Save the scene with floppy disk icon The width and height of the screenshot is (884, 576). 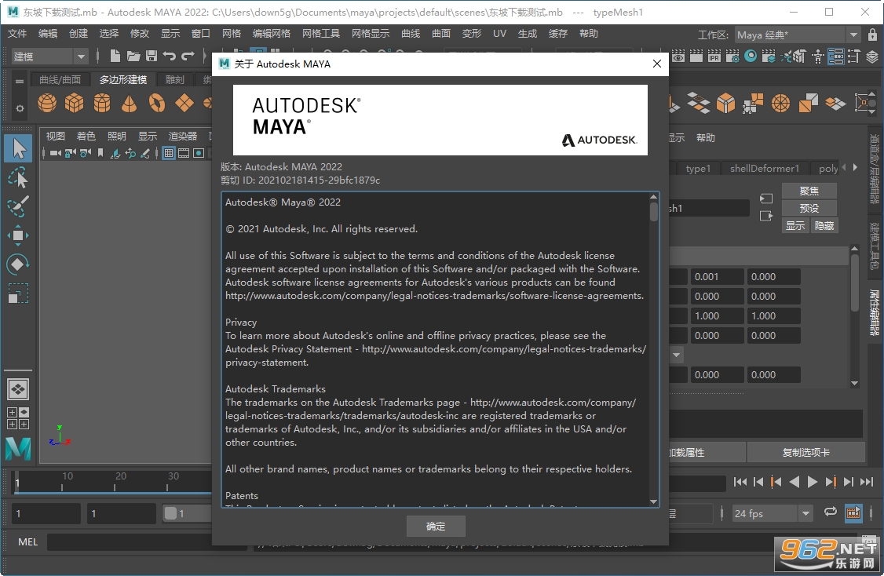[151, 56]
